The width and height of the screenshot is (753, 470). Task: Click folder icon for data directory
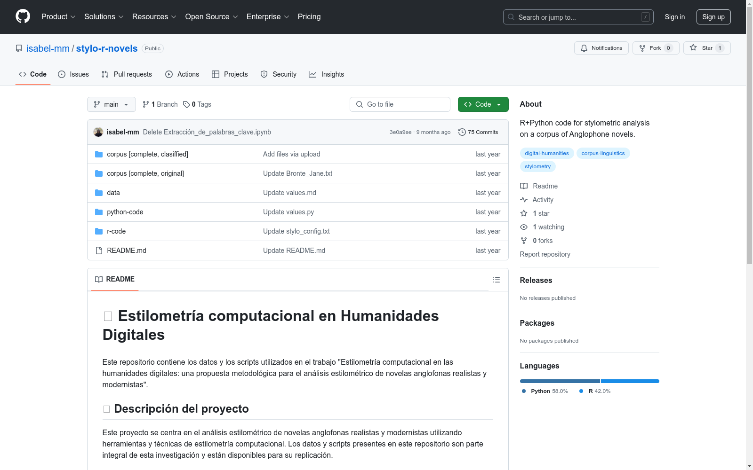[x=99, y=193]
